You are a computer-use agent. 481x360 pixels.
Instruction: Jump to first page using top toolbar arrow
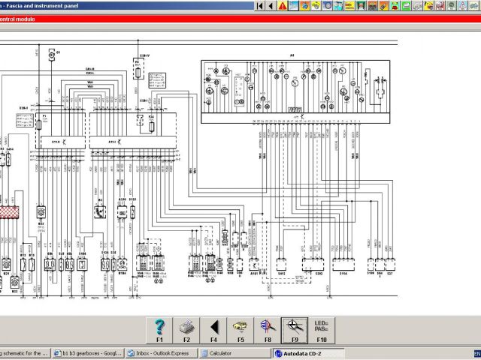click(x=260, y=6)
